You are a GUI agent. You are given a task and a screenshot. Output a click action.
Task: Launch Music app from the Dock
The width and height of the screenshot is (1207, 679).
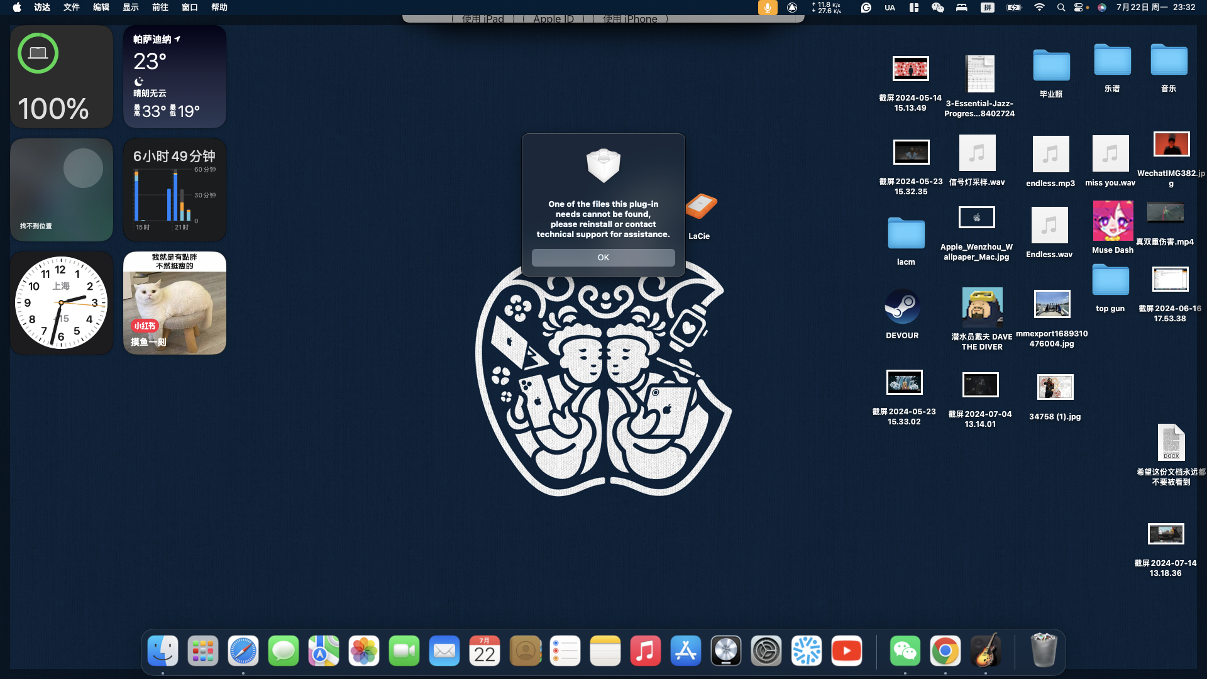(646, 651)
